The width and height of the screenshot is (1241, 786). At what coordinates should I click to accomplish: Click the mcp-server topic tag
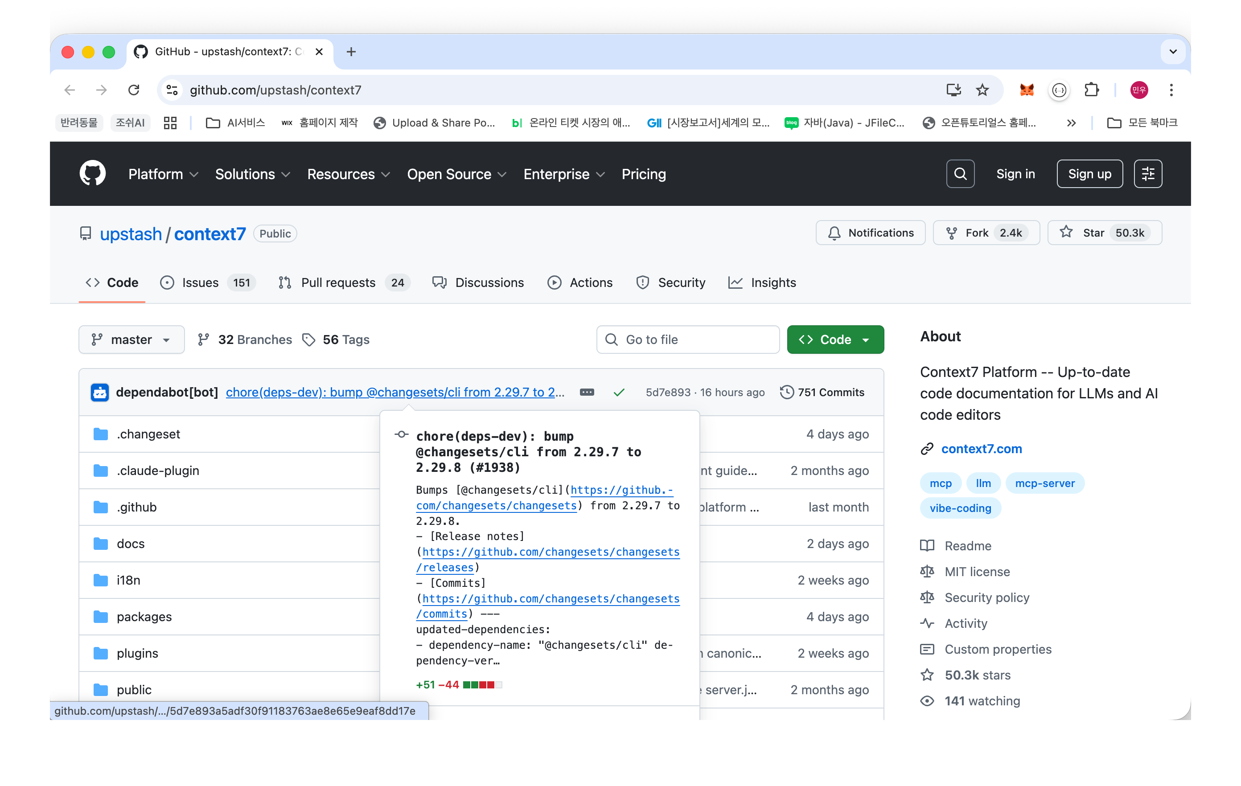[x=1045, y=483]
